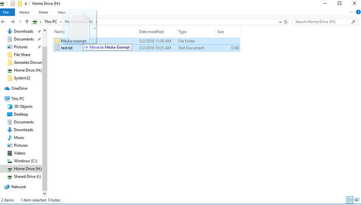Open Customize Quick Access Toolbar dropdown
361x205 pixels.
26,4
